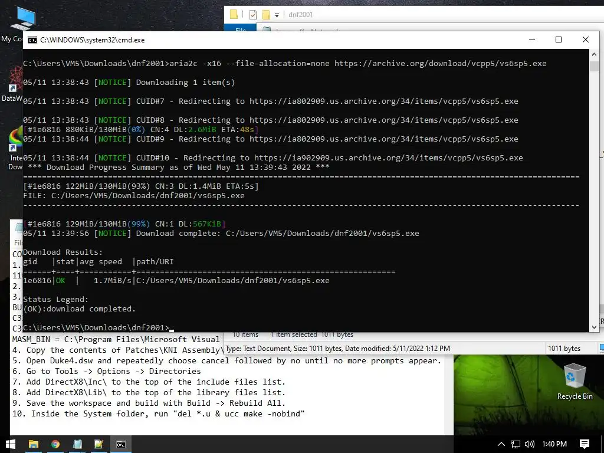604x453 pixels.
Task: Click step 4 'Copy the contents' line
Action: 118,350
